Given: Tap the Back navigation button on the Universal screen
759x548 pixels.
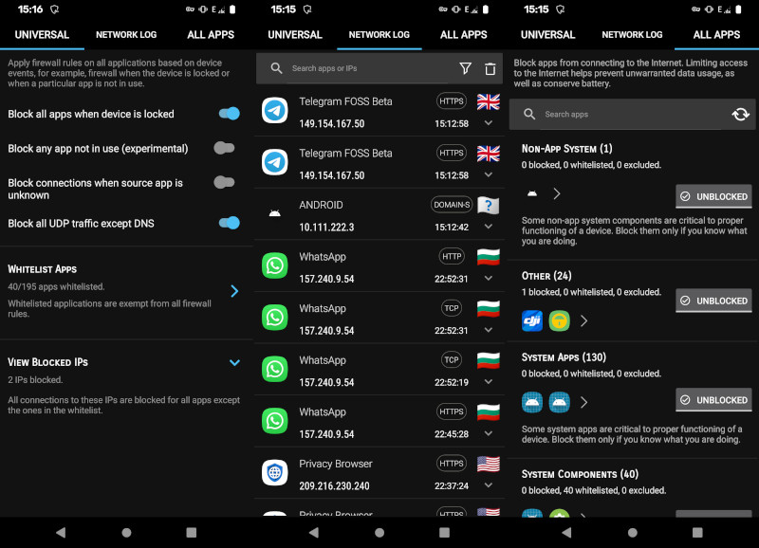Looking at the screenshot, I should coord(61,533).
